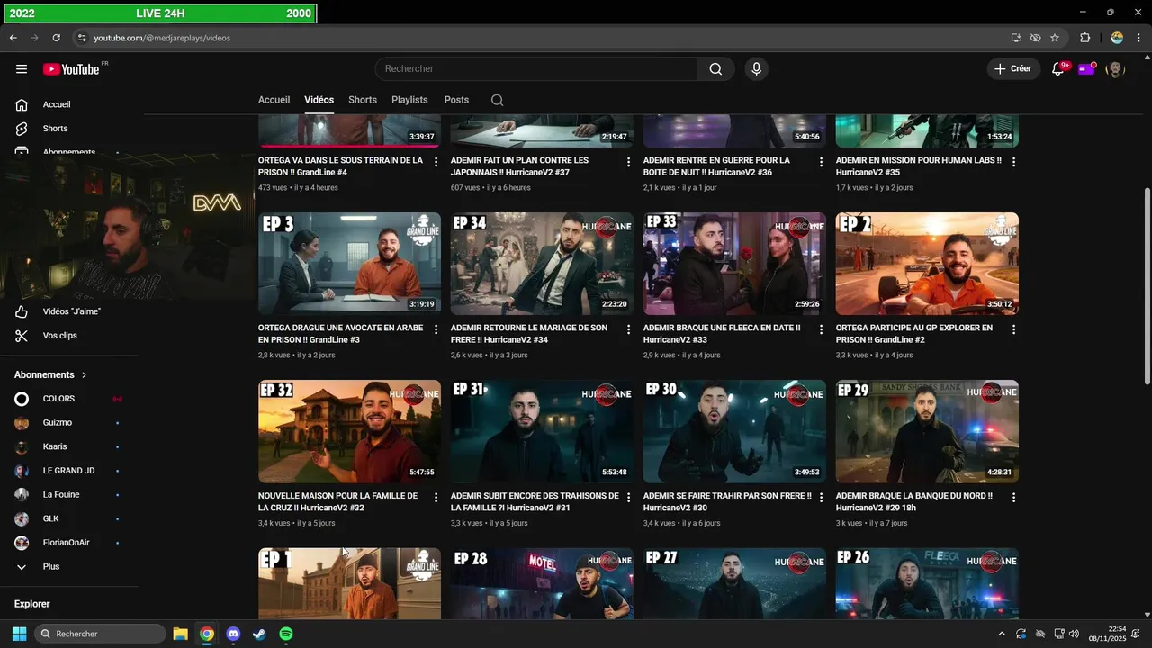Switch to the Accueil channel tab
This screenshot has width=1152, height=648.
point(274,100)
